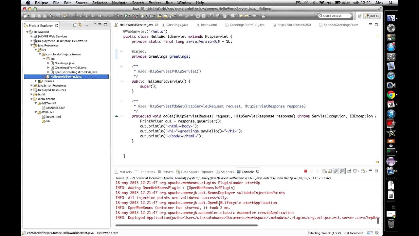The height and width of the screenshot is (236, 419).
Task: Expand the Libraries node
Action: point(36,81)
